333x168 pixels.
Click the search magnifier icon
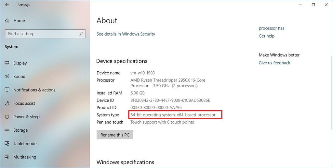[81, 34]
